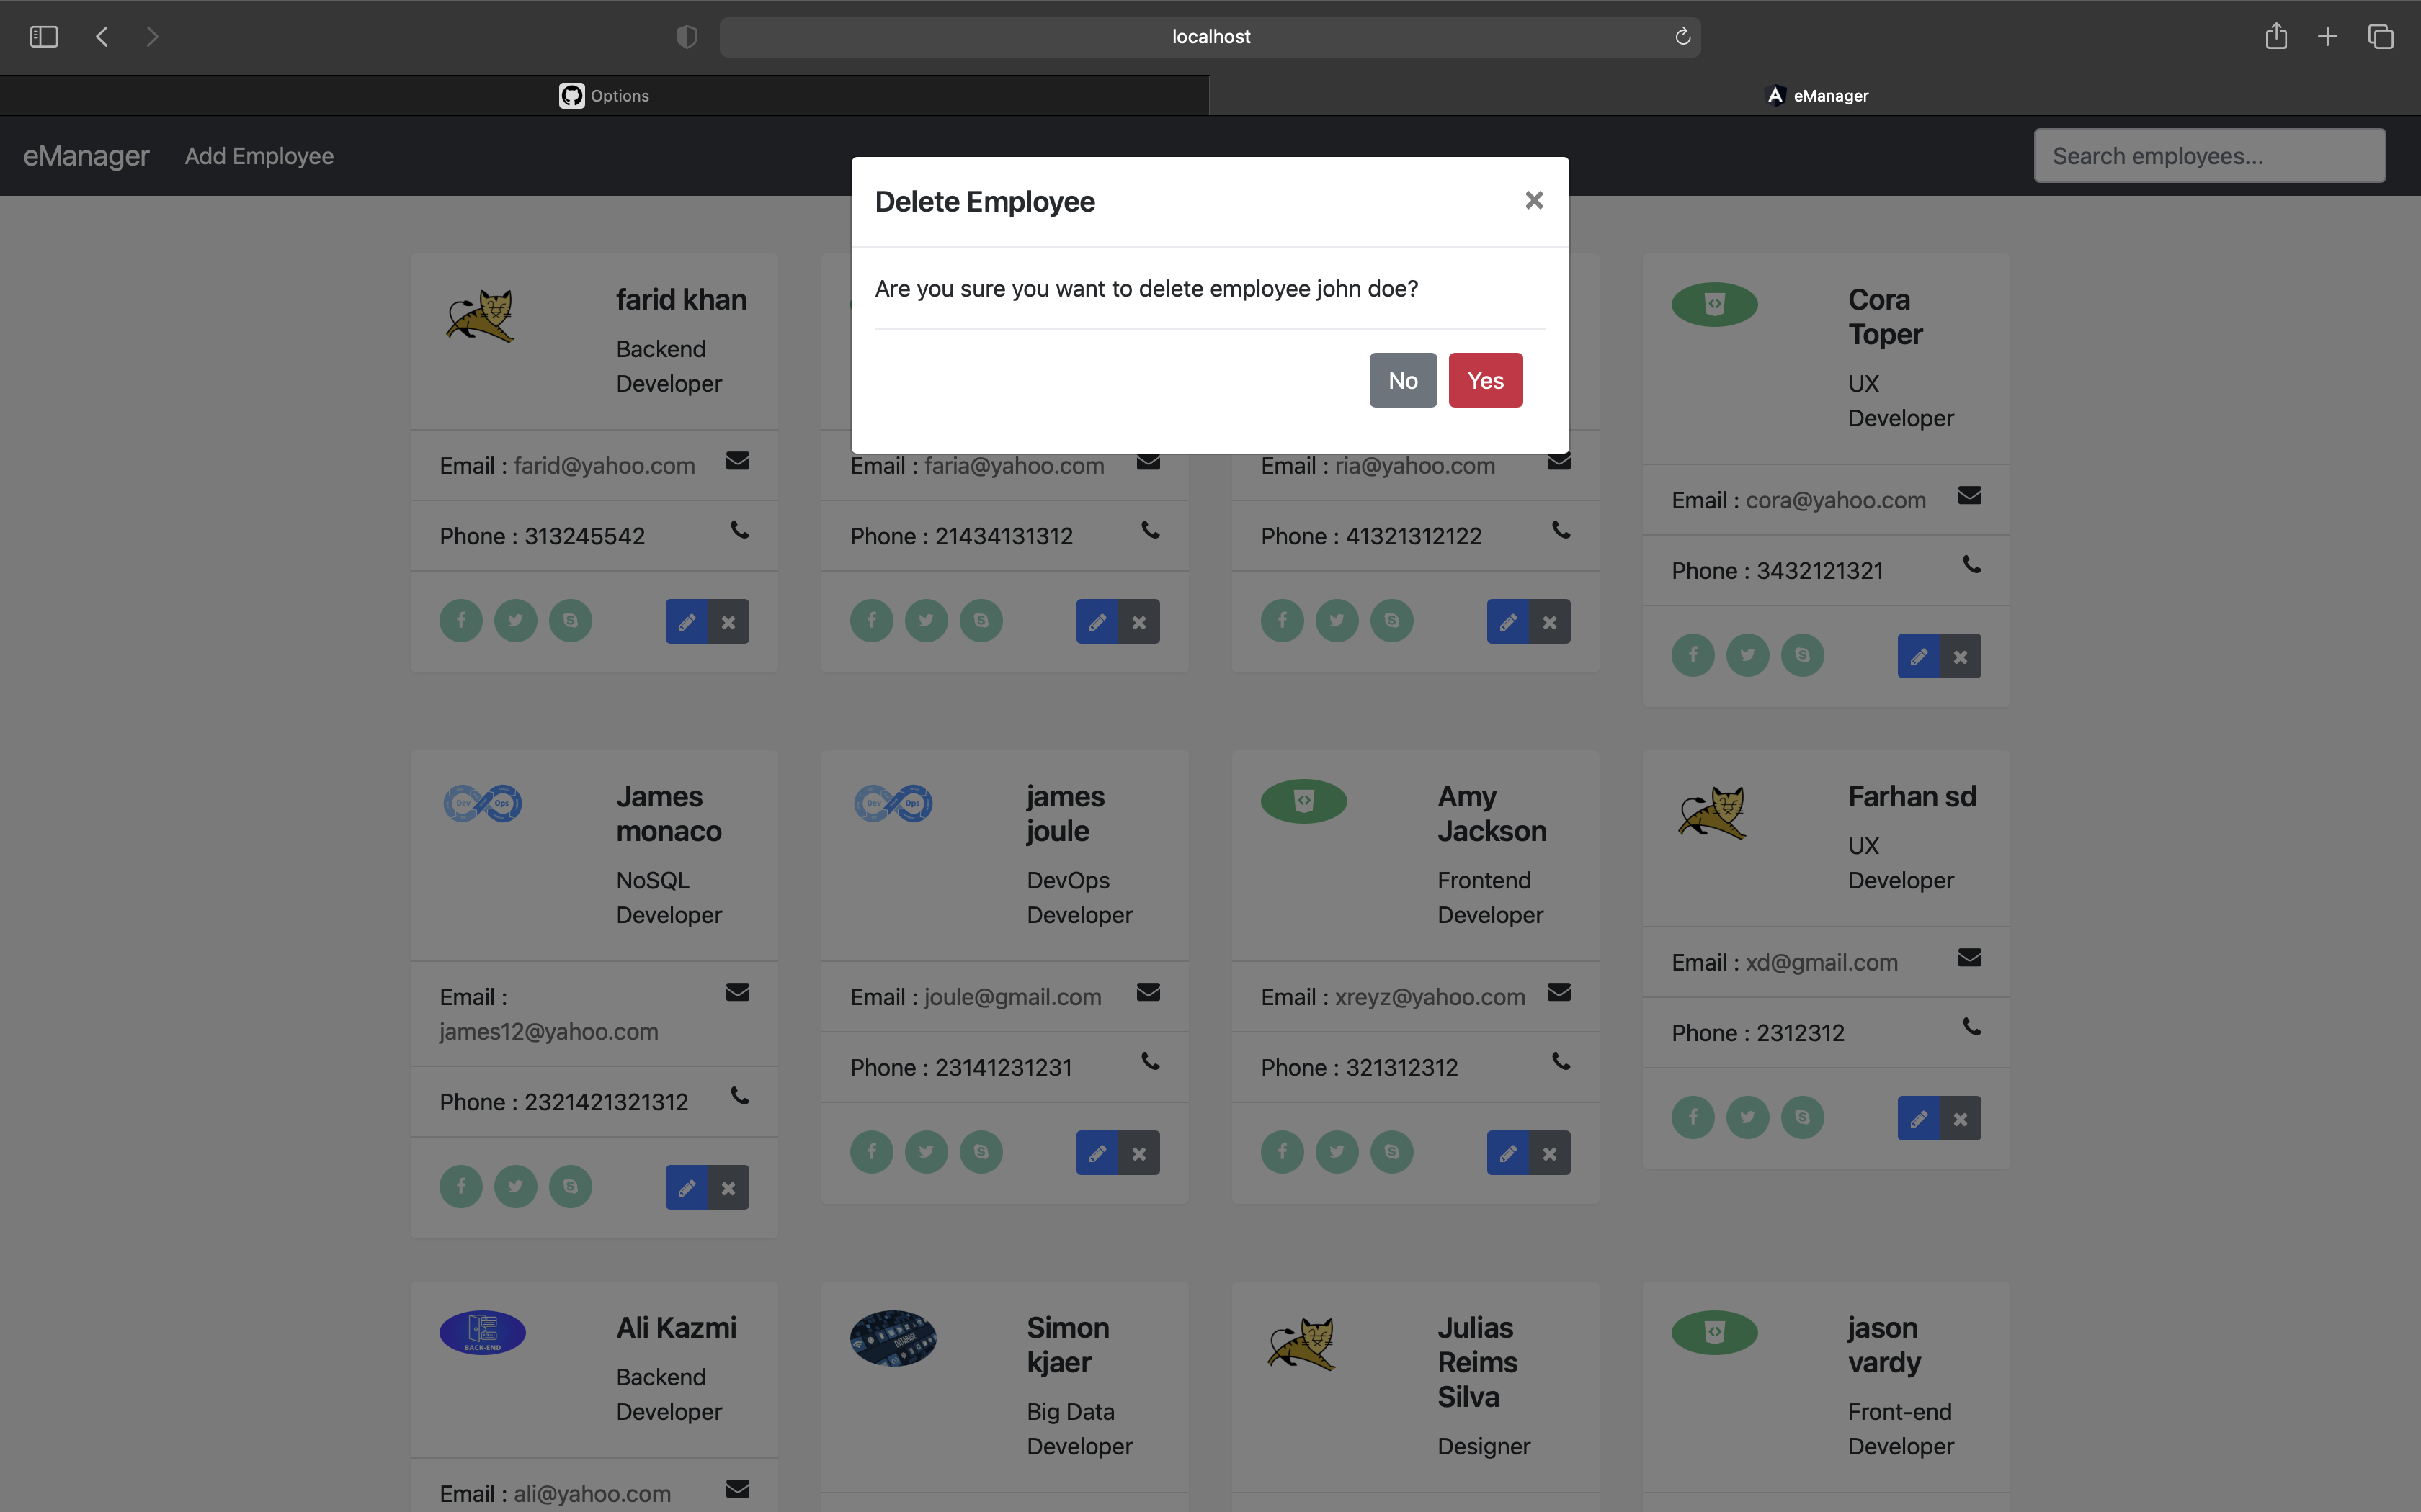This screenshot has width=2421, height=1512.
Task: Open the Add Employee page
Action: pos(259,156)
